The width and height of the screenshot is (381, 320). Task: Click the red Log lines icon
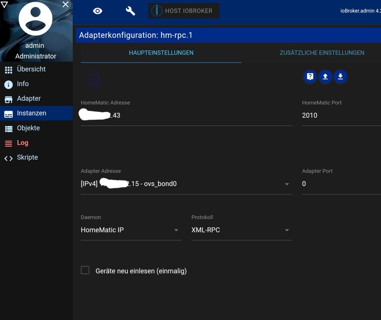tap(9, 144)
